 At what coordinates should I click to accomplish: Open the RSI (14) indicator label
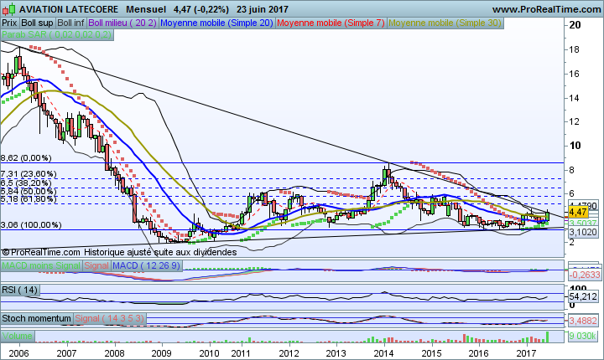19,290
